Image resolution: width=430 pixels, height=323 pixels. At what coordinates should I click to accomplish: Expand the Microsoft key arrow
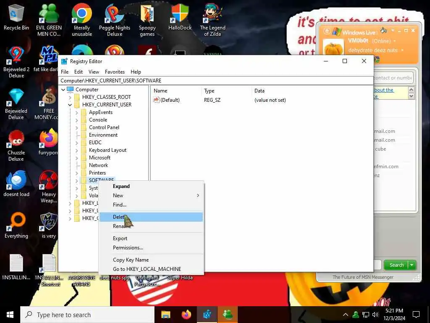pyautogui.click(x=77, y=158)
